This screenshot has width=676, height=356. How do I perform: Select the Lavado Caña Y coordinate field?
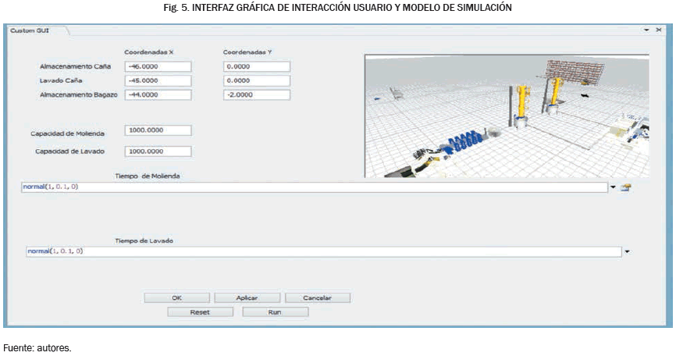pos(256,81)
